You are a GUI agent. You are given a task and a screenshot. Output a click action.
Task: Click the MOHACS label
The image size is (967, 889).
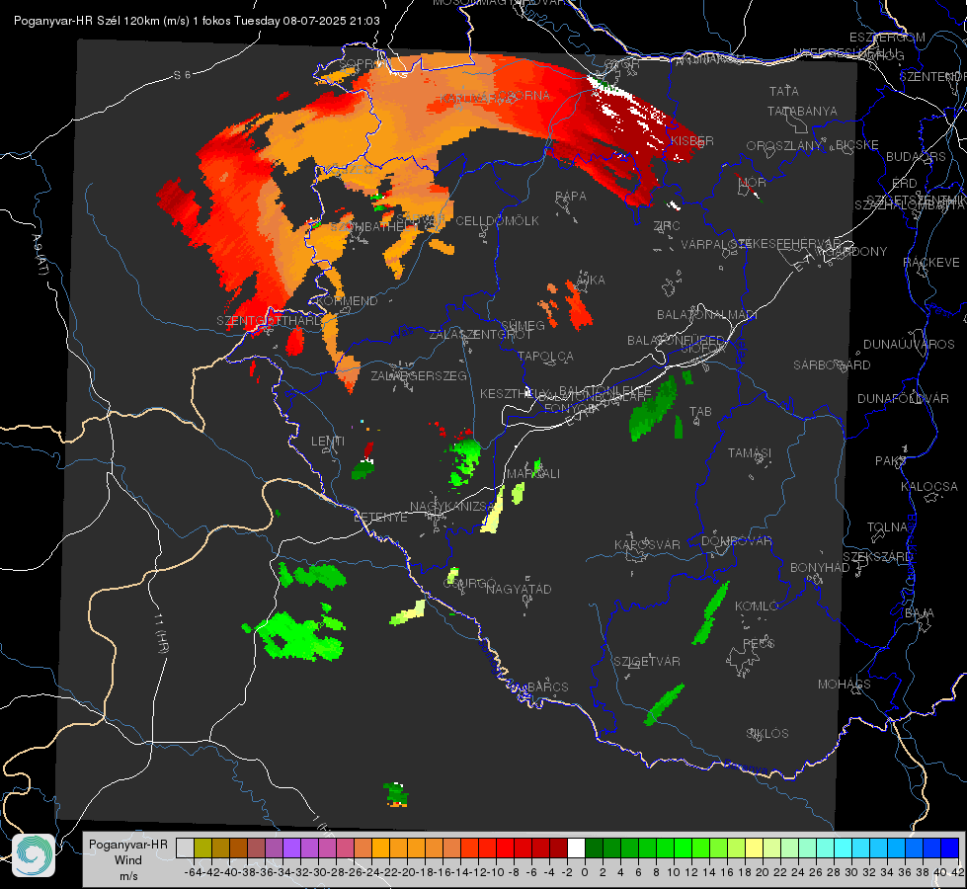tap(844, 685)
